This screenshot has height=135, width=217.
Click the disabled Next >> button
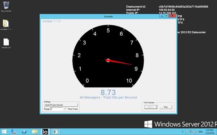(151, 107)
